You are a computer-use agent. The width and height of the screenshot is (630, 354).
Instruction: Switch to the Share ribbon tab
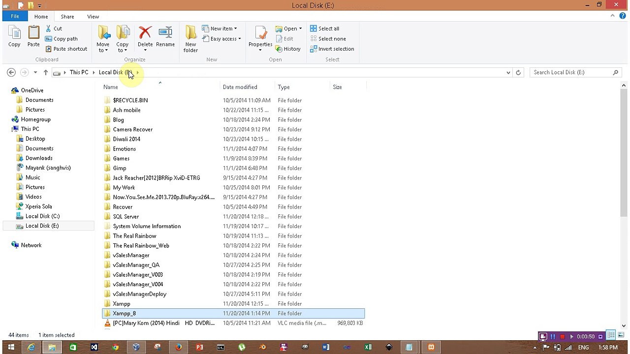67,17
